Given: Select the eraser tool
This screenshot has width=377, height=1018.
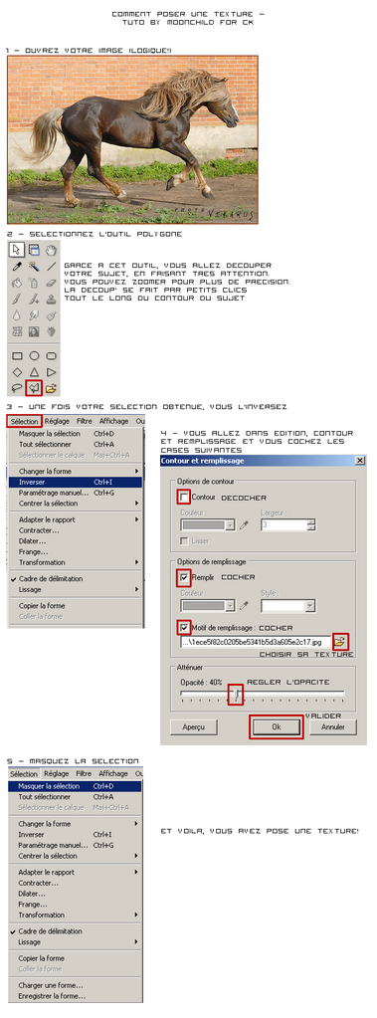Looking at the screenshot, I should pos(52,283).
